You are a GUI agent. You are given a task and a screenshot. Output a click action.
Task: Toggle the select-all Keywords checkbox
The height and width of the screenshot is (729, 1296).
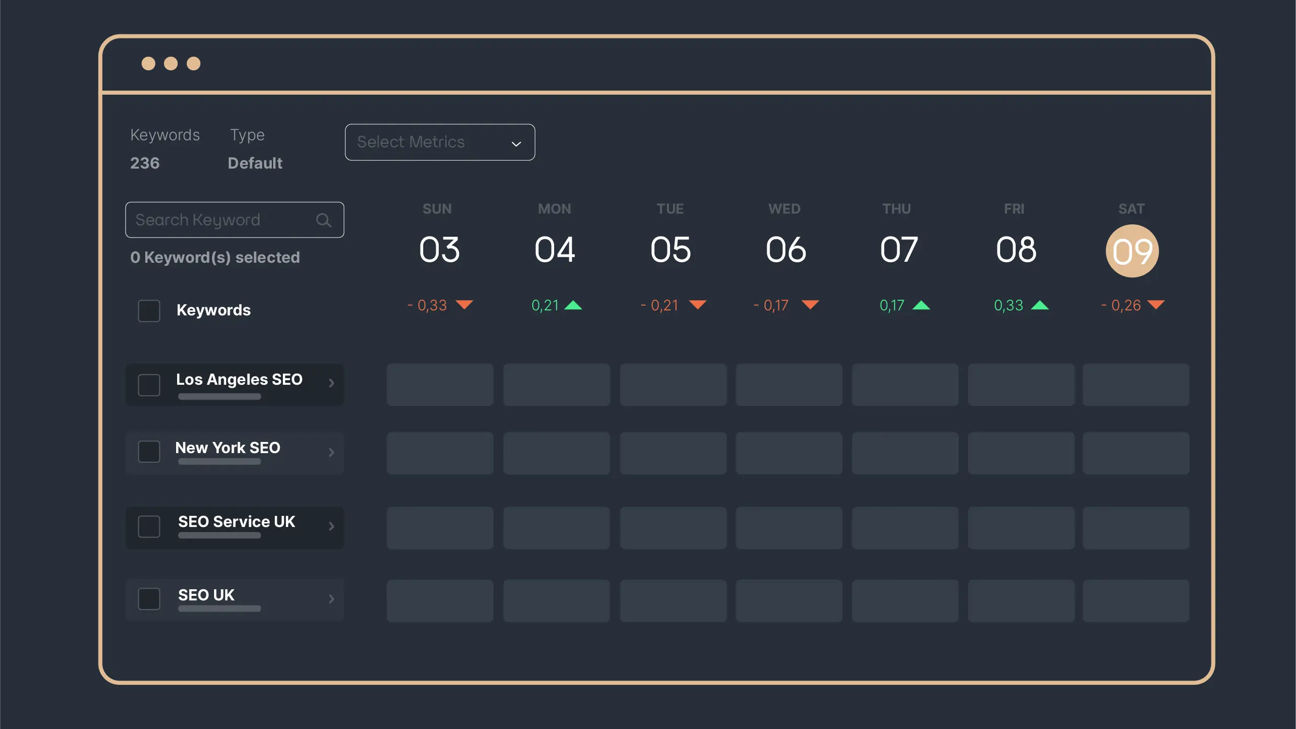click(x=149, y=310)
